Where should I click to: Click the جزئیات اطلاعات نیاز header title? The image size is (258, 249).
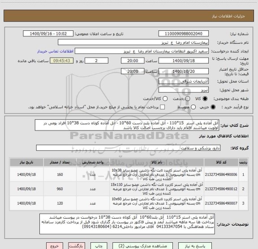tap(228, 16)
